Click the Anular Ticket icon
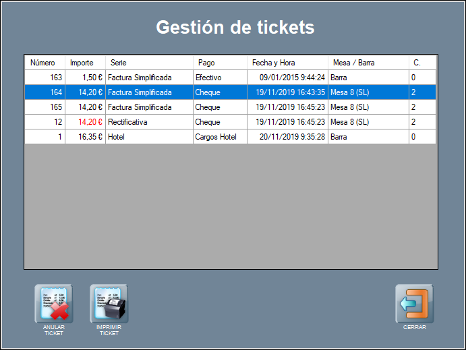Image resolution: width=466 pixels, height=350 pixels. pos(54,304)
